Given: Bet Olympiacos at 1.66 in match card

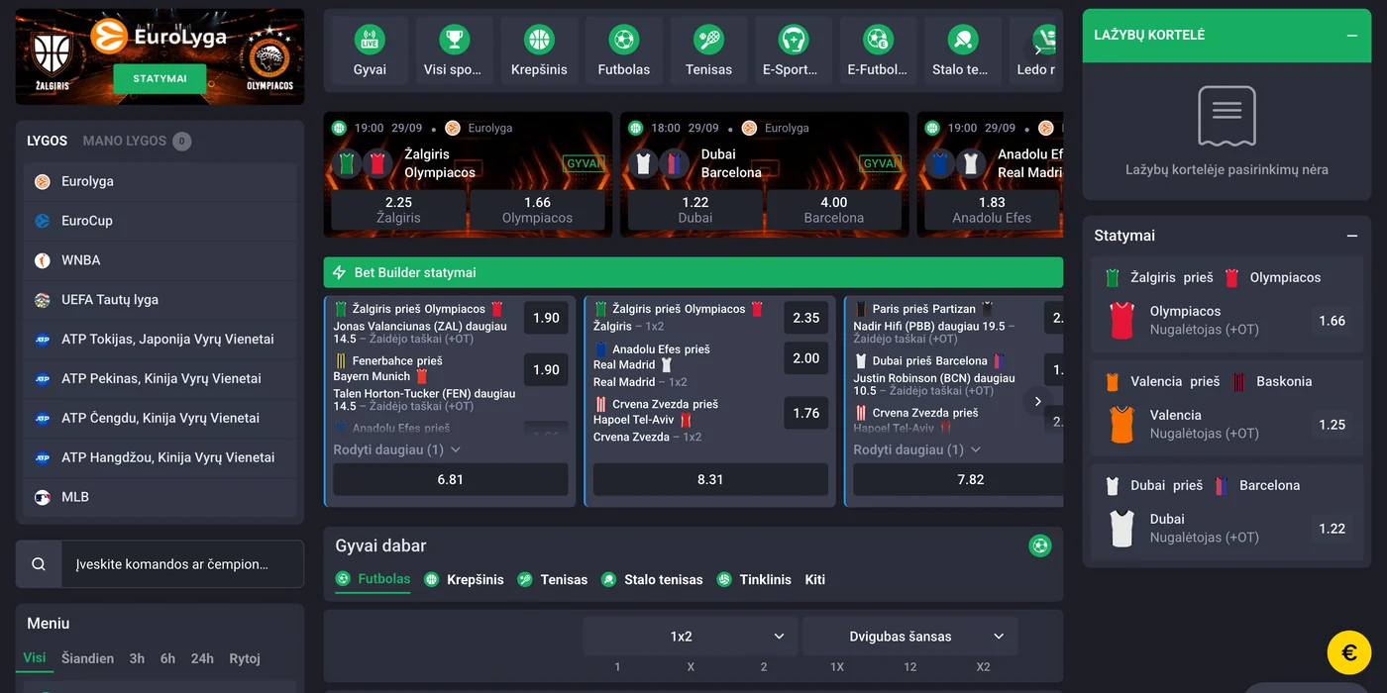Looking at the screenshot, I should (537, 209).
